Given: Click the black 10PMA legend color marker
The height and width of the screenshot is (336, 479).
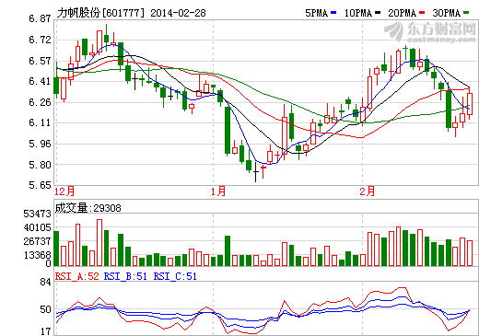Looking at the screenshot, I should pyautogui.click(x=378, y=13).
